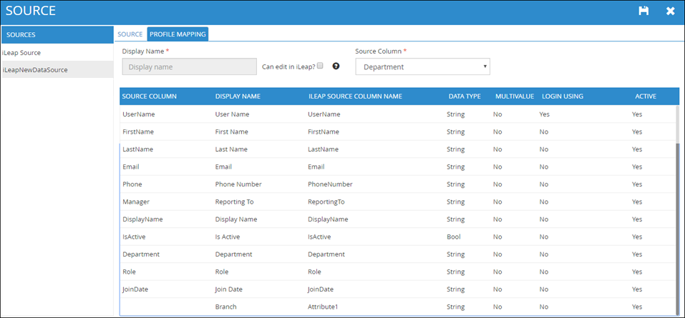Click the save floppy disk icon

(x=643, y=11)
